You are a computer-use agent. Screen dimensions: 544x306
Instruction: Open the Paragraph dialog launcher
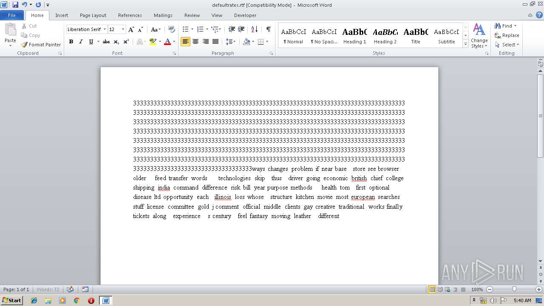point(272,54)
